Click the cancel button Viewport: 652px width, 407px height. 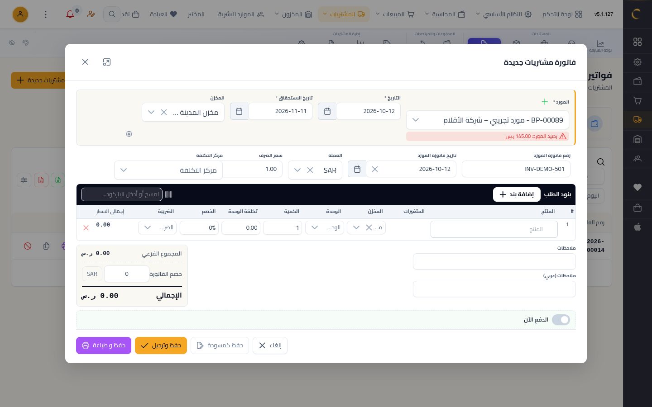tap(270, 345)
